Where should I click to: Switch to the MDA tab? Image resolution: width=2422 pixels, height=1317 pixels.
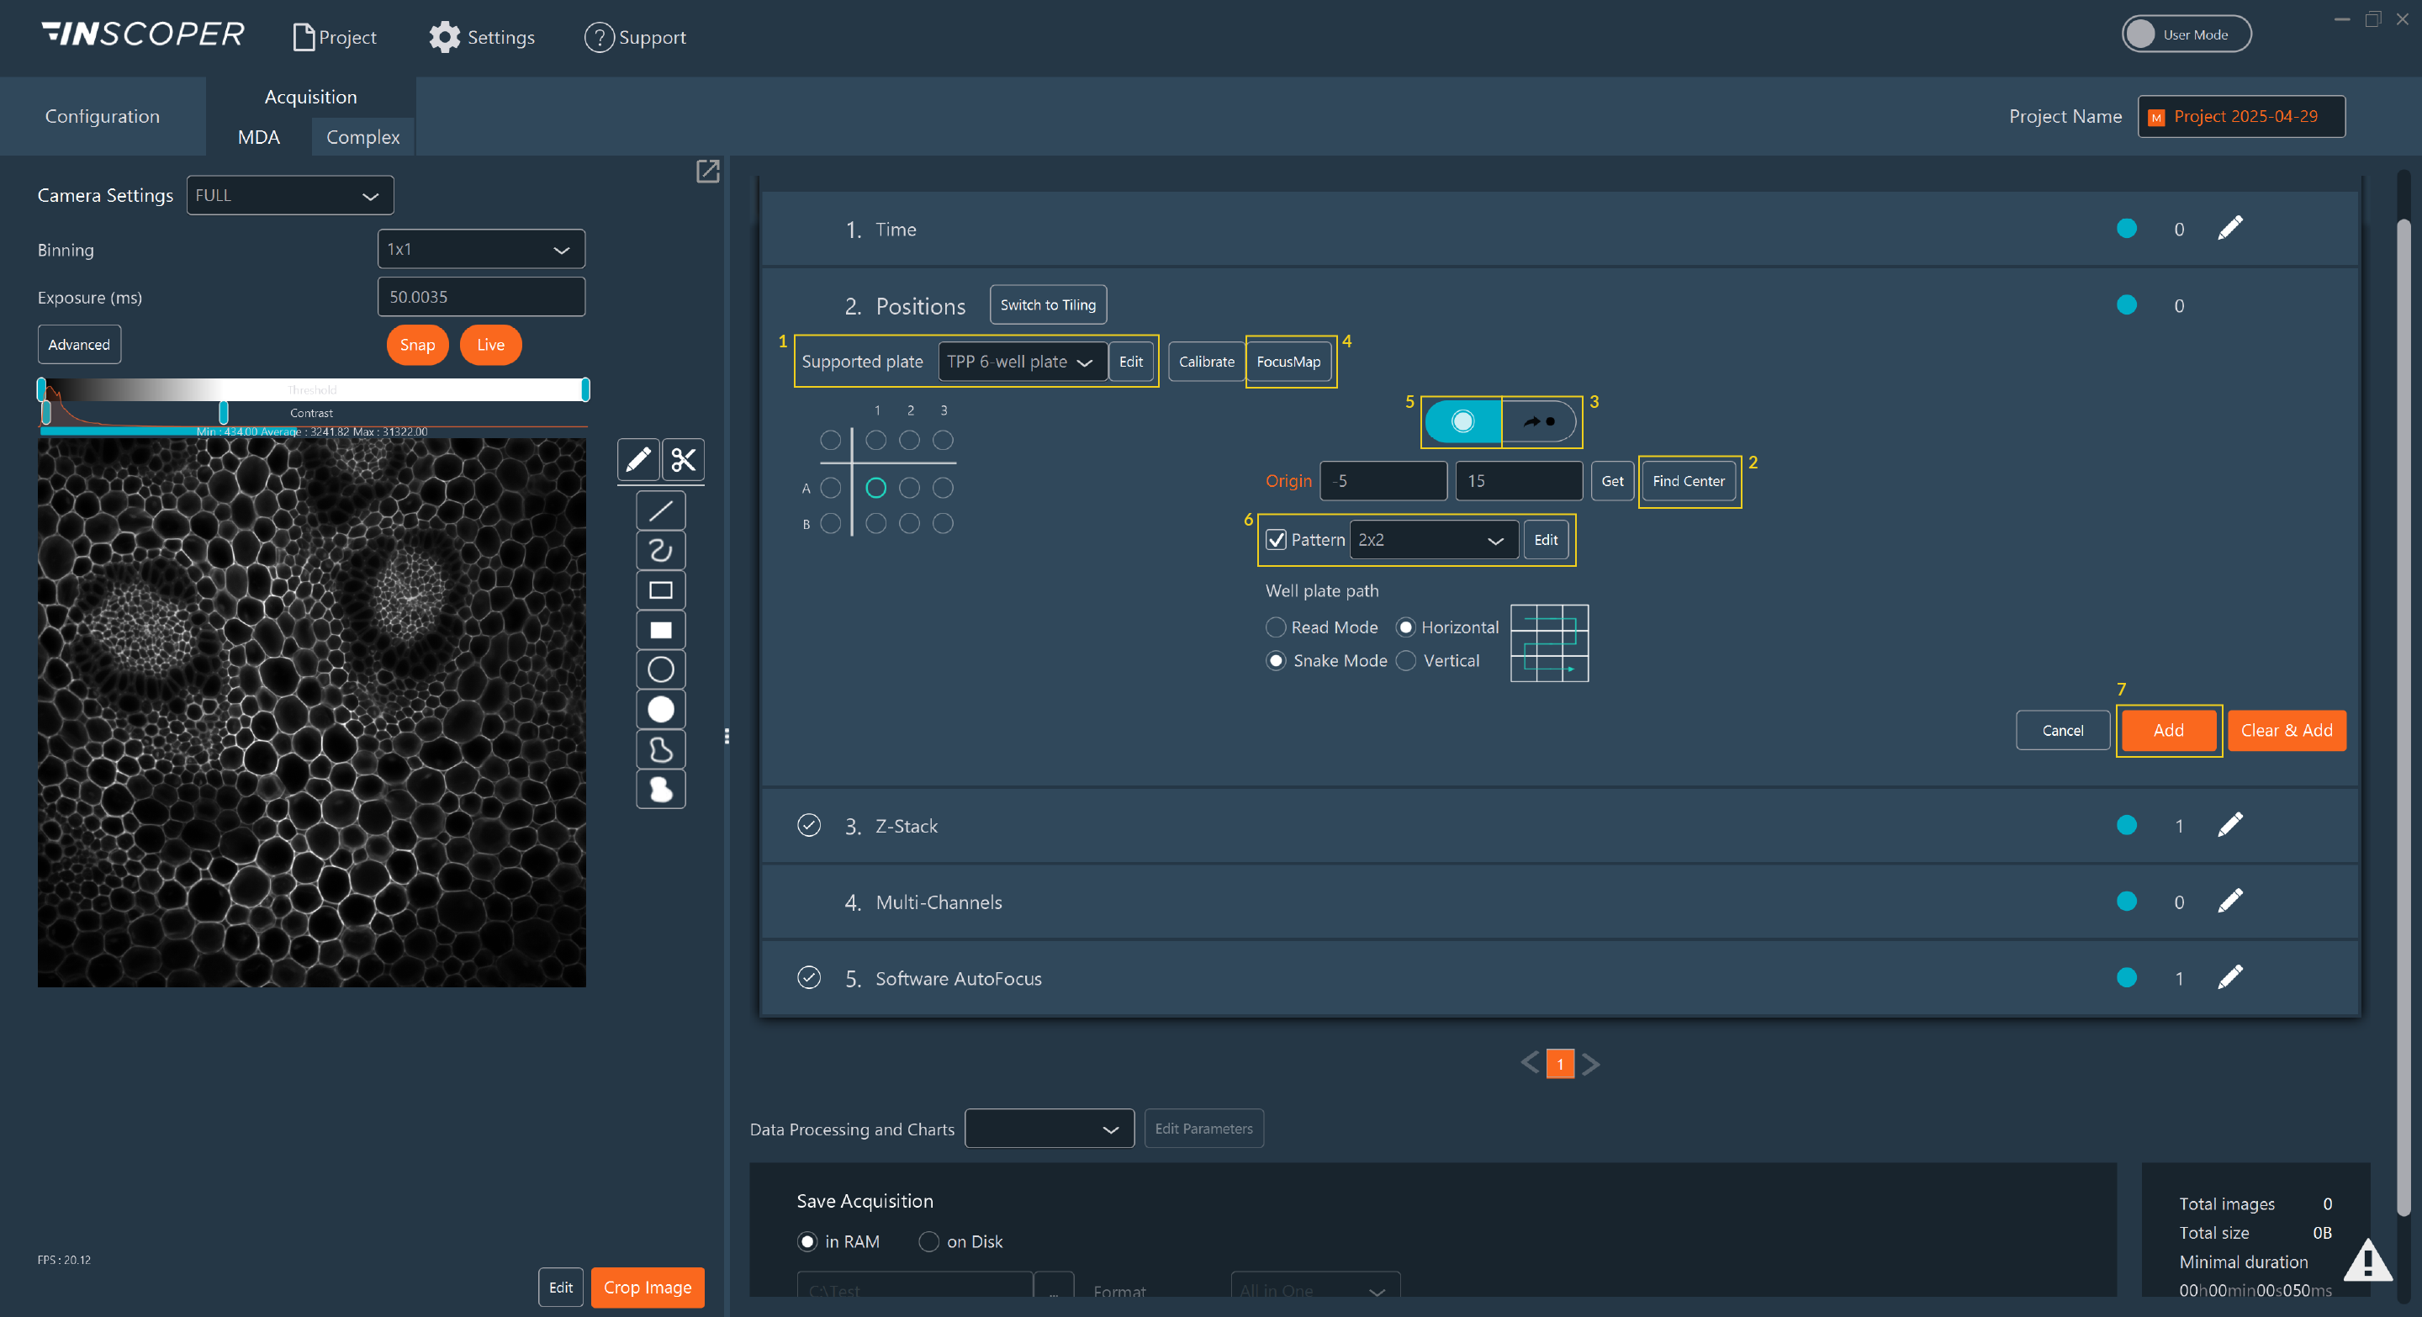(x=258, y=137)
